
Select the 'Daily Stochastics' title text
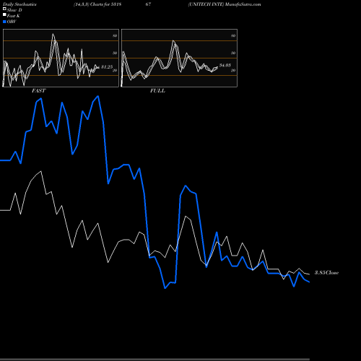pyautogui.click(x=19, y=4)
